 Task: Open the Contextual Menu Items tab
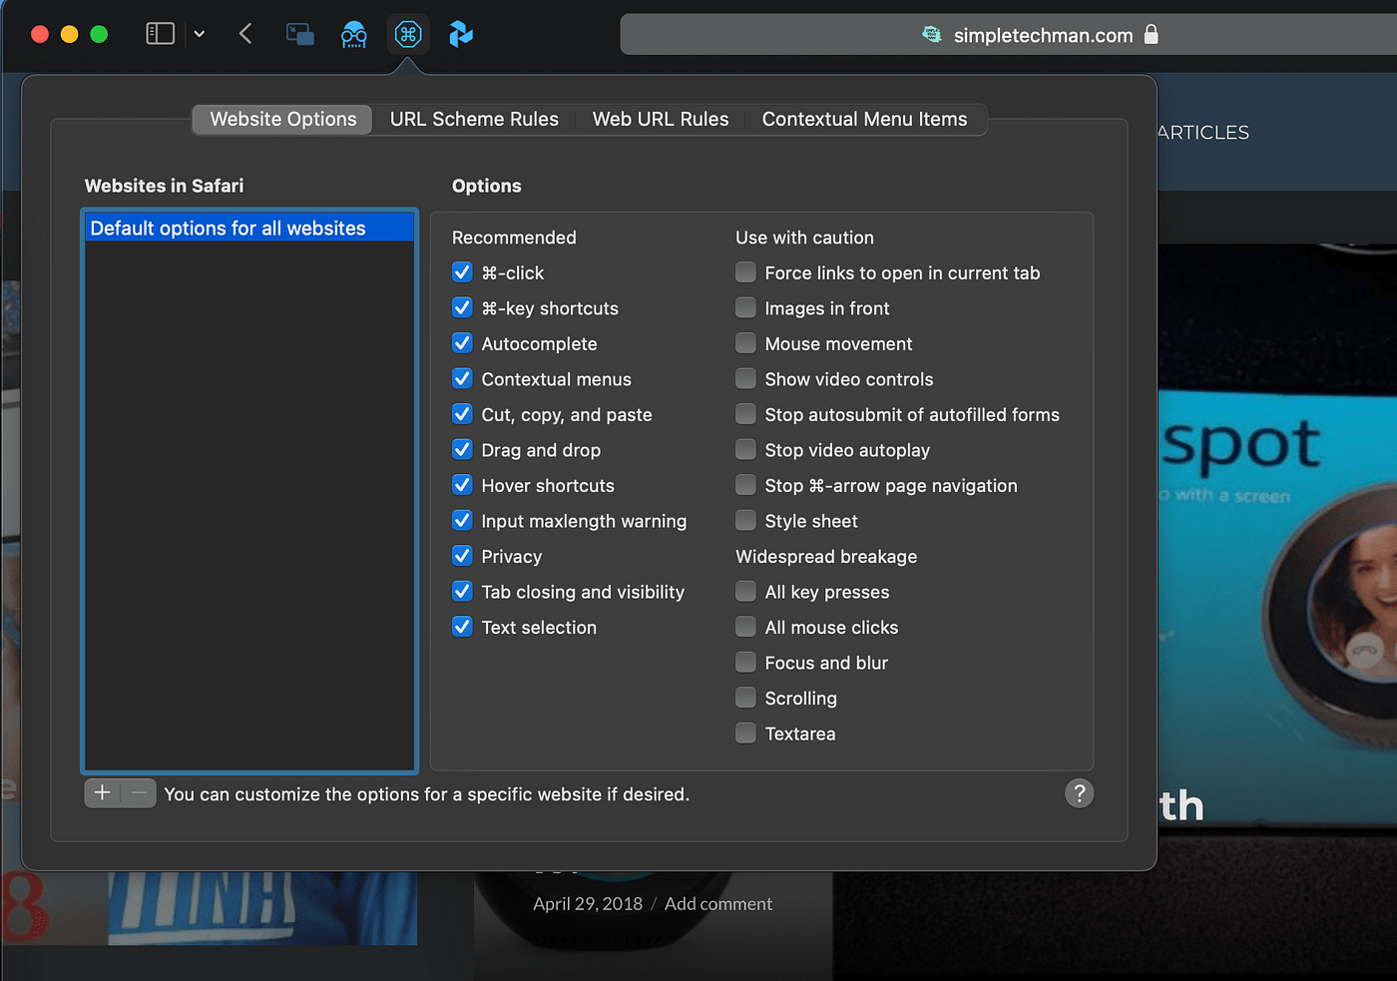[x=864, y=119]
